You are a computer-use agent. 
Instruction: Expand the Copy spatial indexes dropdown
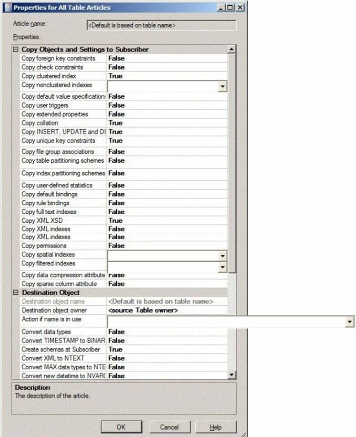(222, 256)
